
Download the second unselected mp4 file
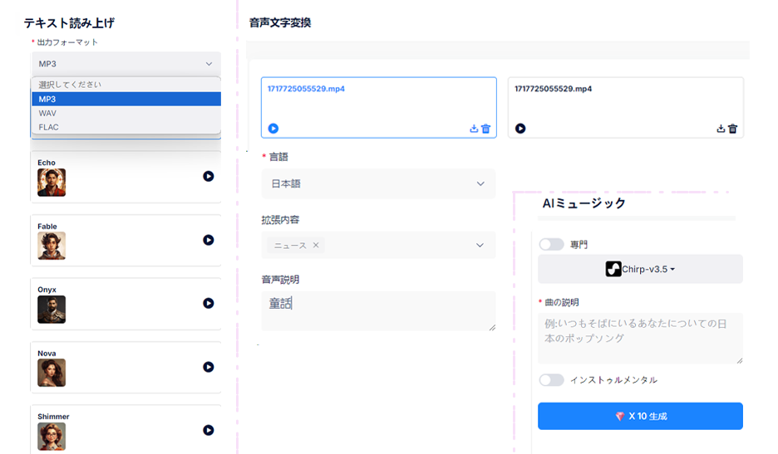pyautogui.click(x=721, y=129)
